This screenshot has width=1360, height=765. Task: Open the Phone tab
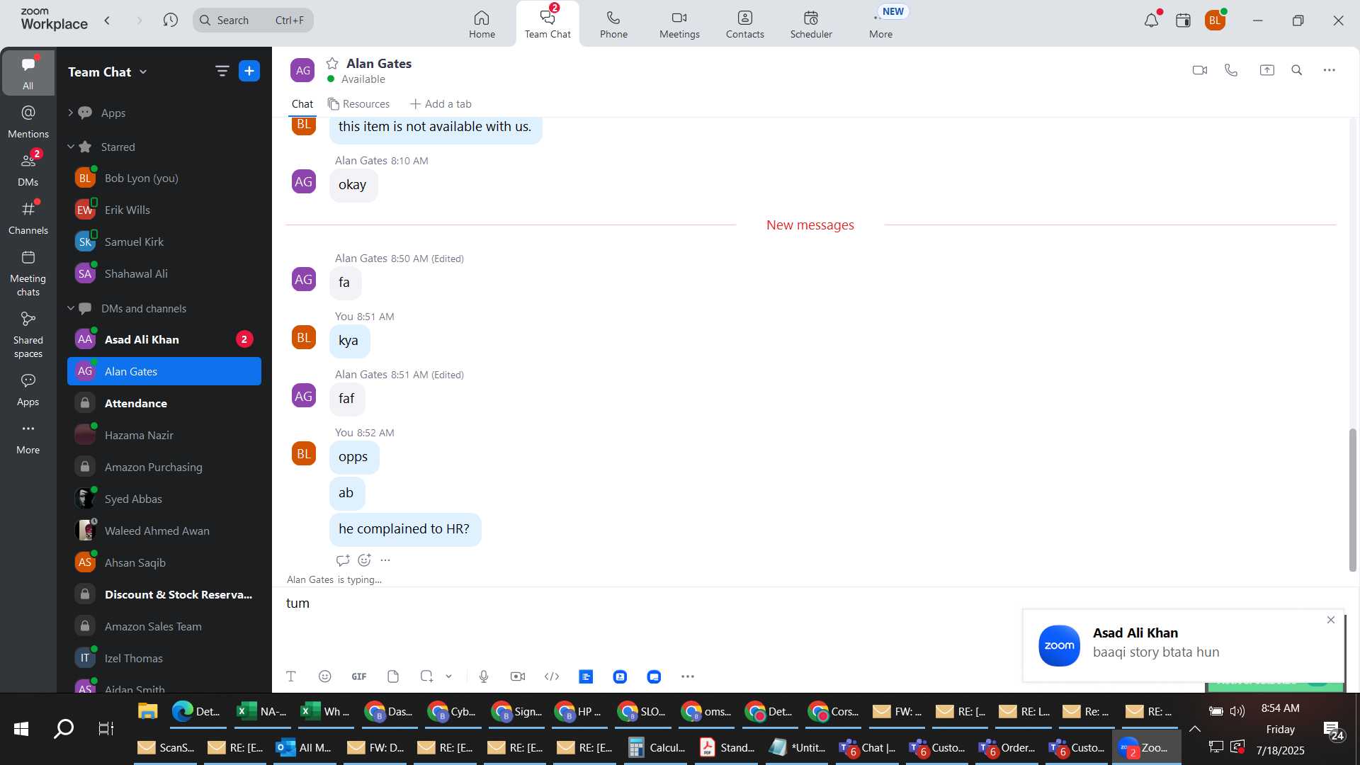pyautogui.click(x=613, y=24)
